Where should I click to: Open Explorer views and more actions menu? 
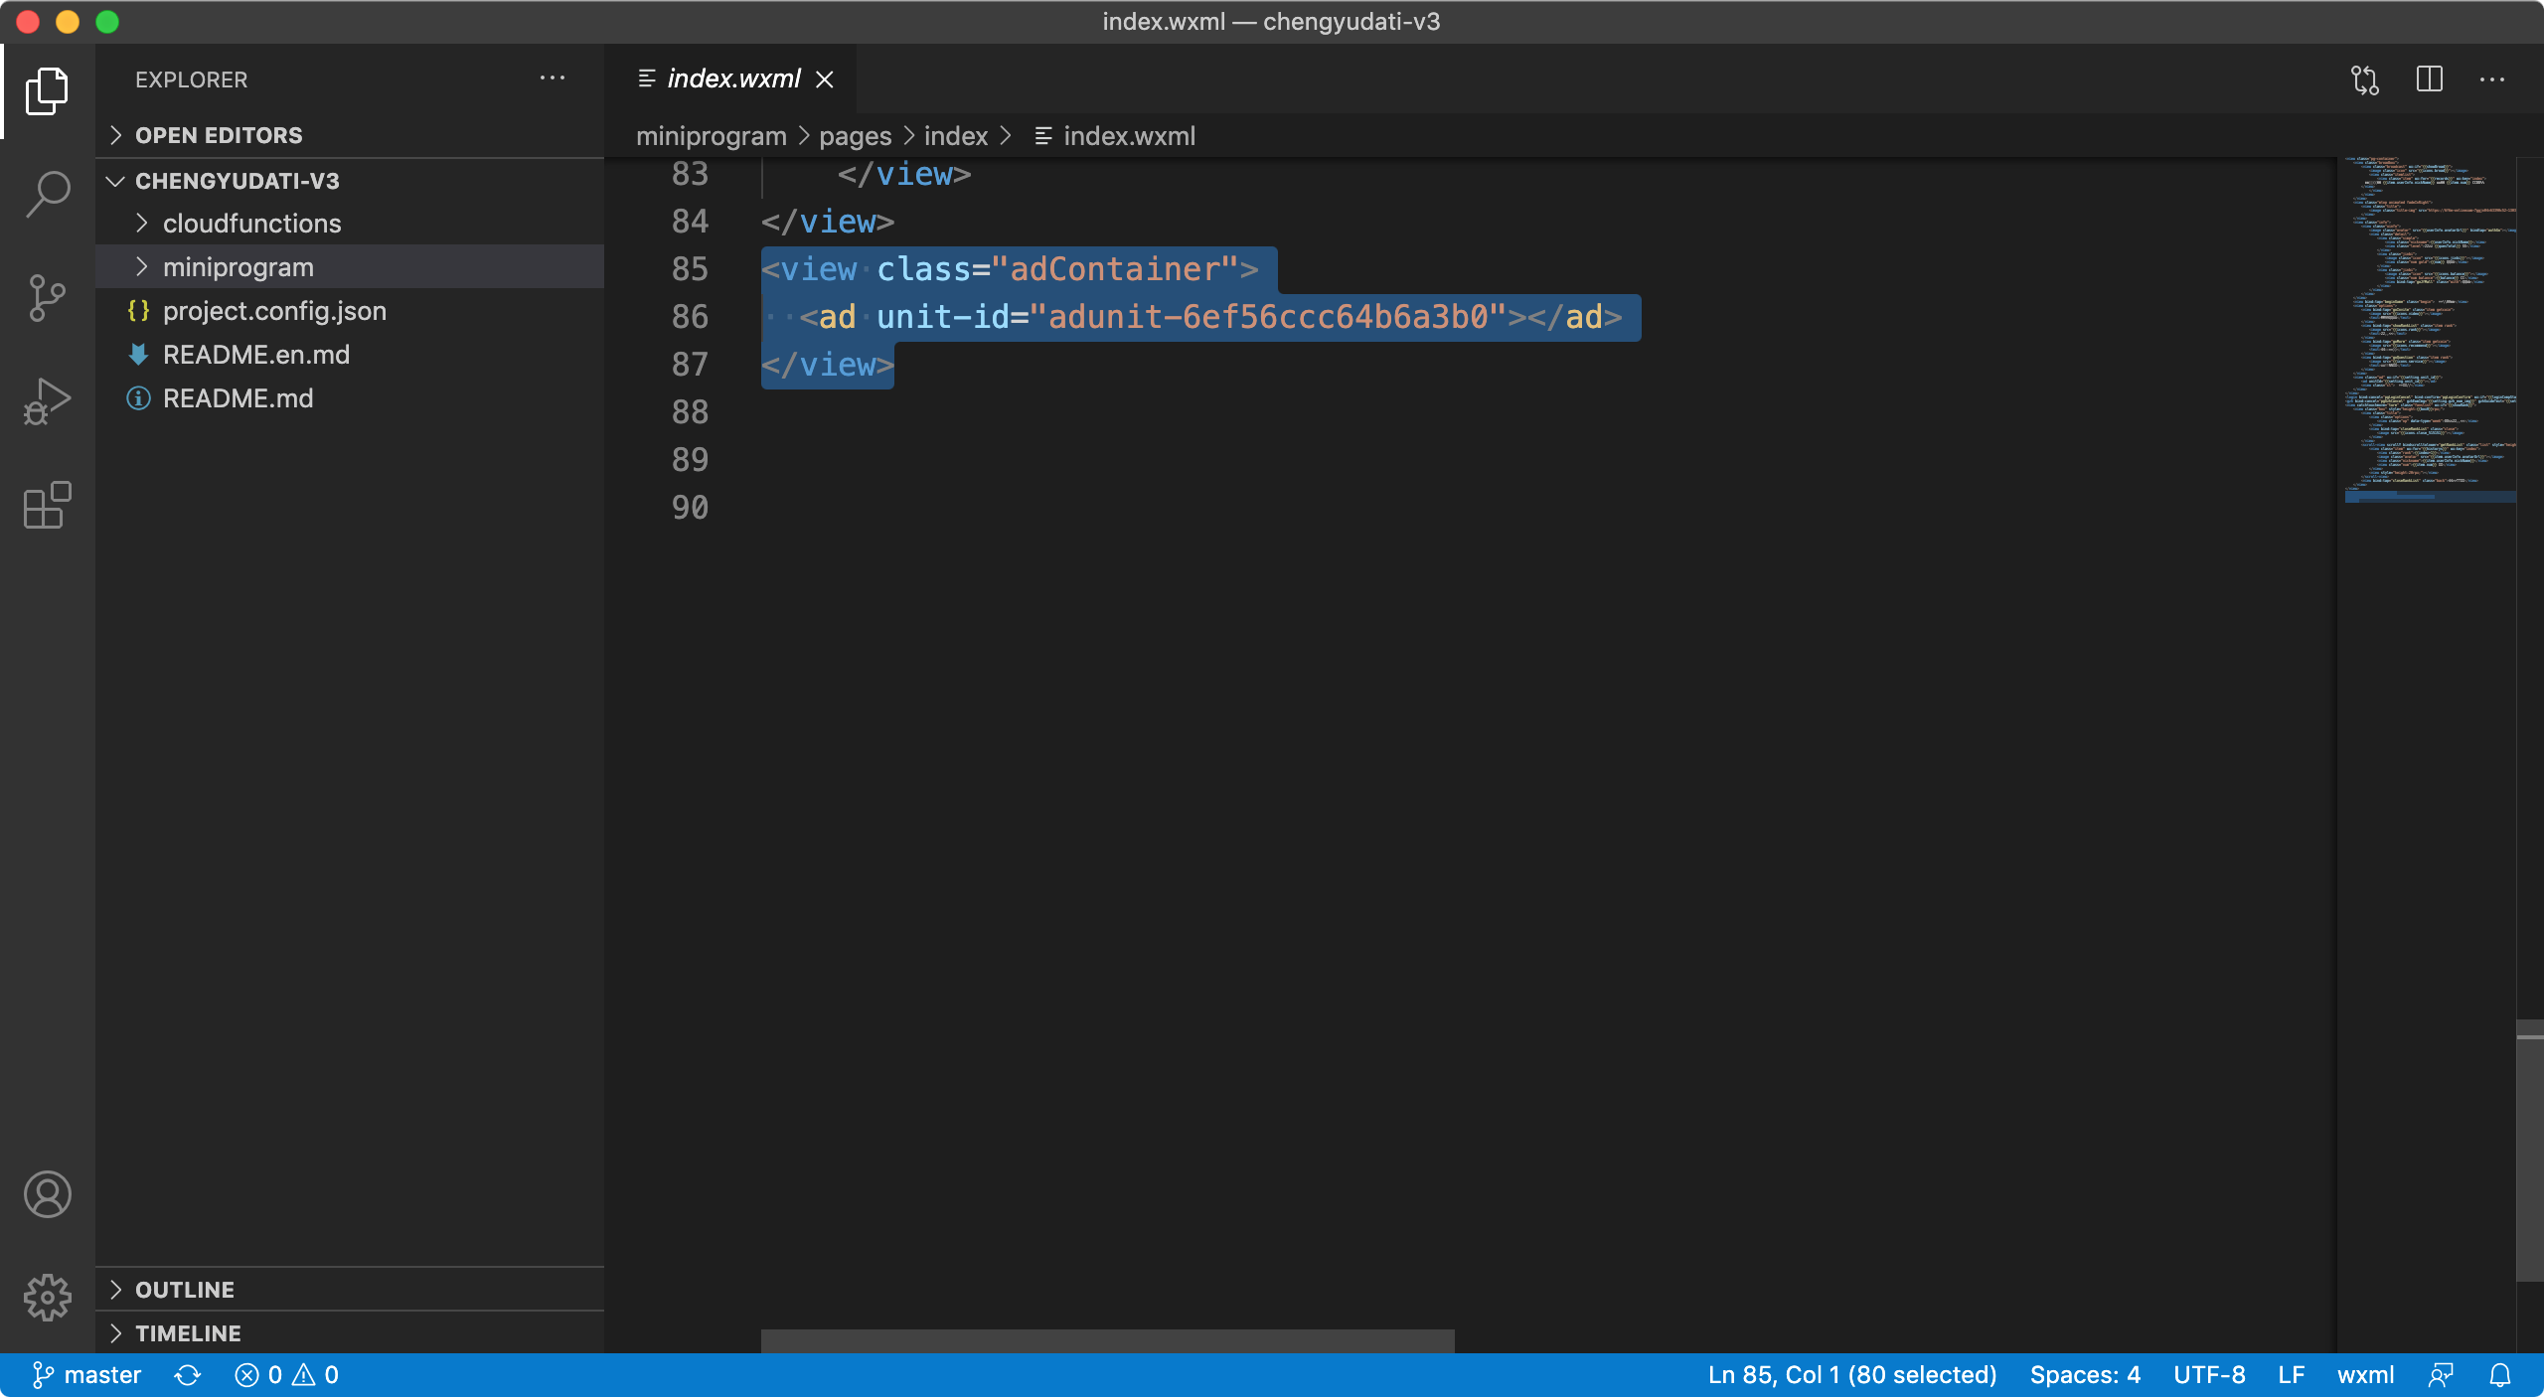(x=553, y=79)
